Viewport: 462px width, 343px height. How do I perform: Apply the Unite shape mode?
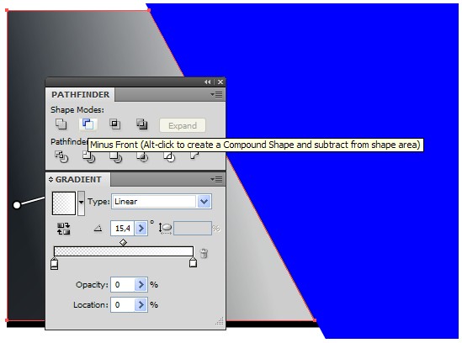pyautogui.click(x=61, y=124)
